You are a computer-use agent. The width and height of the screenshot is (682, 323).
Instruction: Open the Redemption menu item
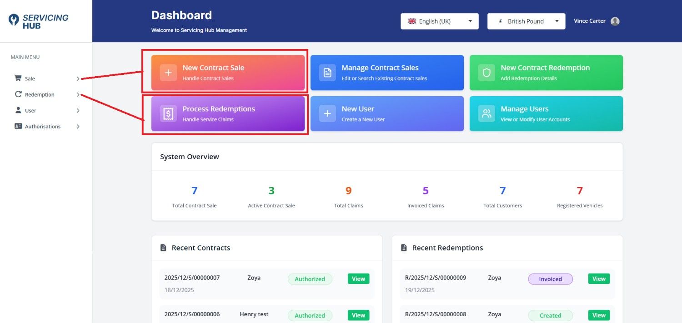pyautogui.click(x=40, y=95)
